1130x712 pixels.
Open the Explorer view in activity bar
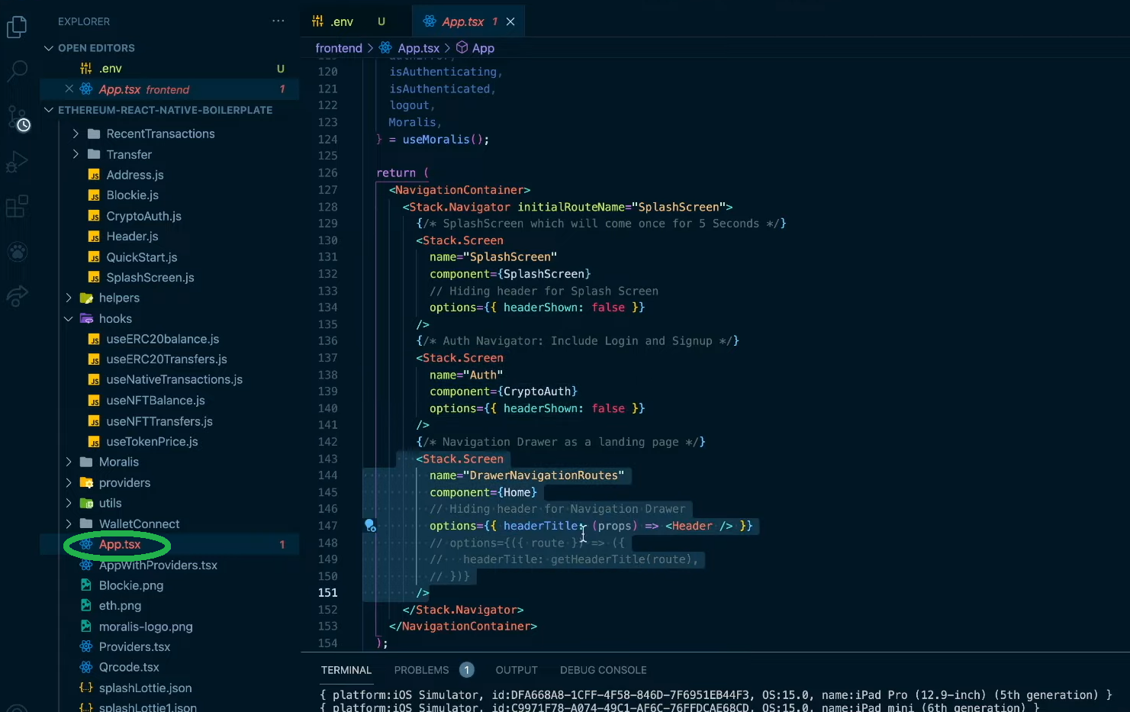click(17, 27)
